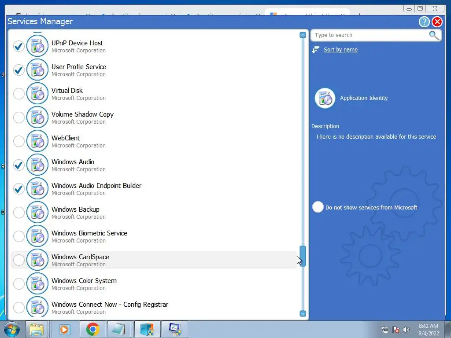Viewport: 451px width, 338px height.
Task: Click the Volume Shadow Copy service icon
Action: click(x=37, y=117)
